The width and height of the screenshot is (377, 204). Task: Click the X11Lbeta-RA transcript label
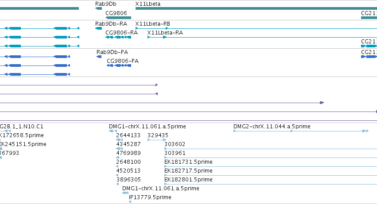(x=165, y=32)
